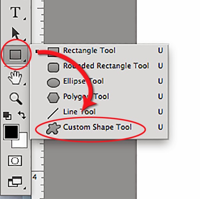Image resolution: width=200 pixels, height=199 pixels.
Task: Click the Custom Shape blob icon
Action: click(53, 128)
